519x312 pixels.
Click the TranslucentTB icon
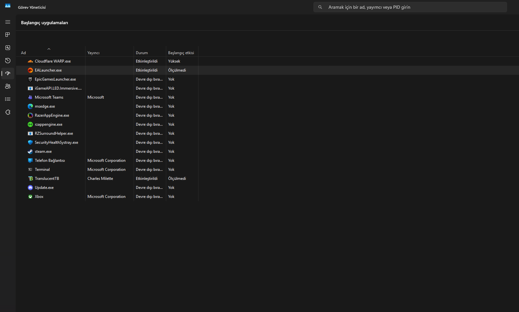click(x=30, y=179)
